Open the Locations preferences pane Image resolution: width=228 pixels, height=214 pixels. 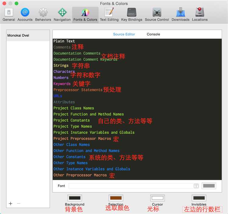click(x=200, y=15)
